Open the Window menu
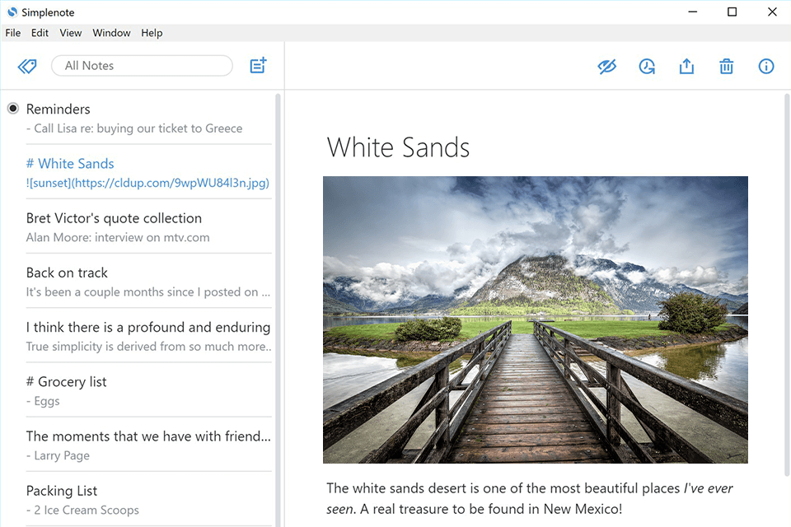The width and height of the screenshot is (791, 527). (x=111, y=33)
